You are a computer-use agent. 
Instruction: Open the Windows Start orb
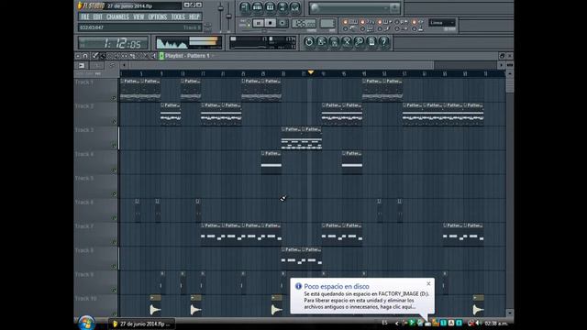tap(86, 324)
